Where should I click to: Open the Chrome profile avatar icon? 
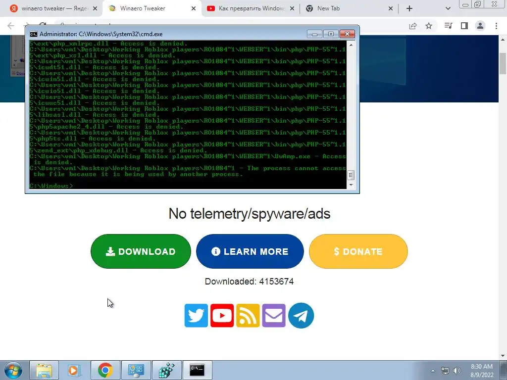(480, 26)
